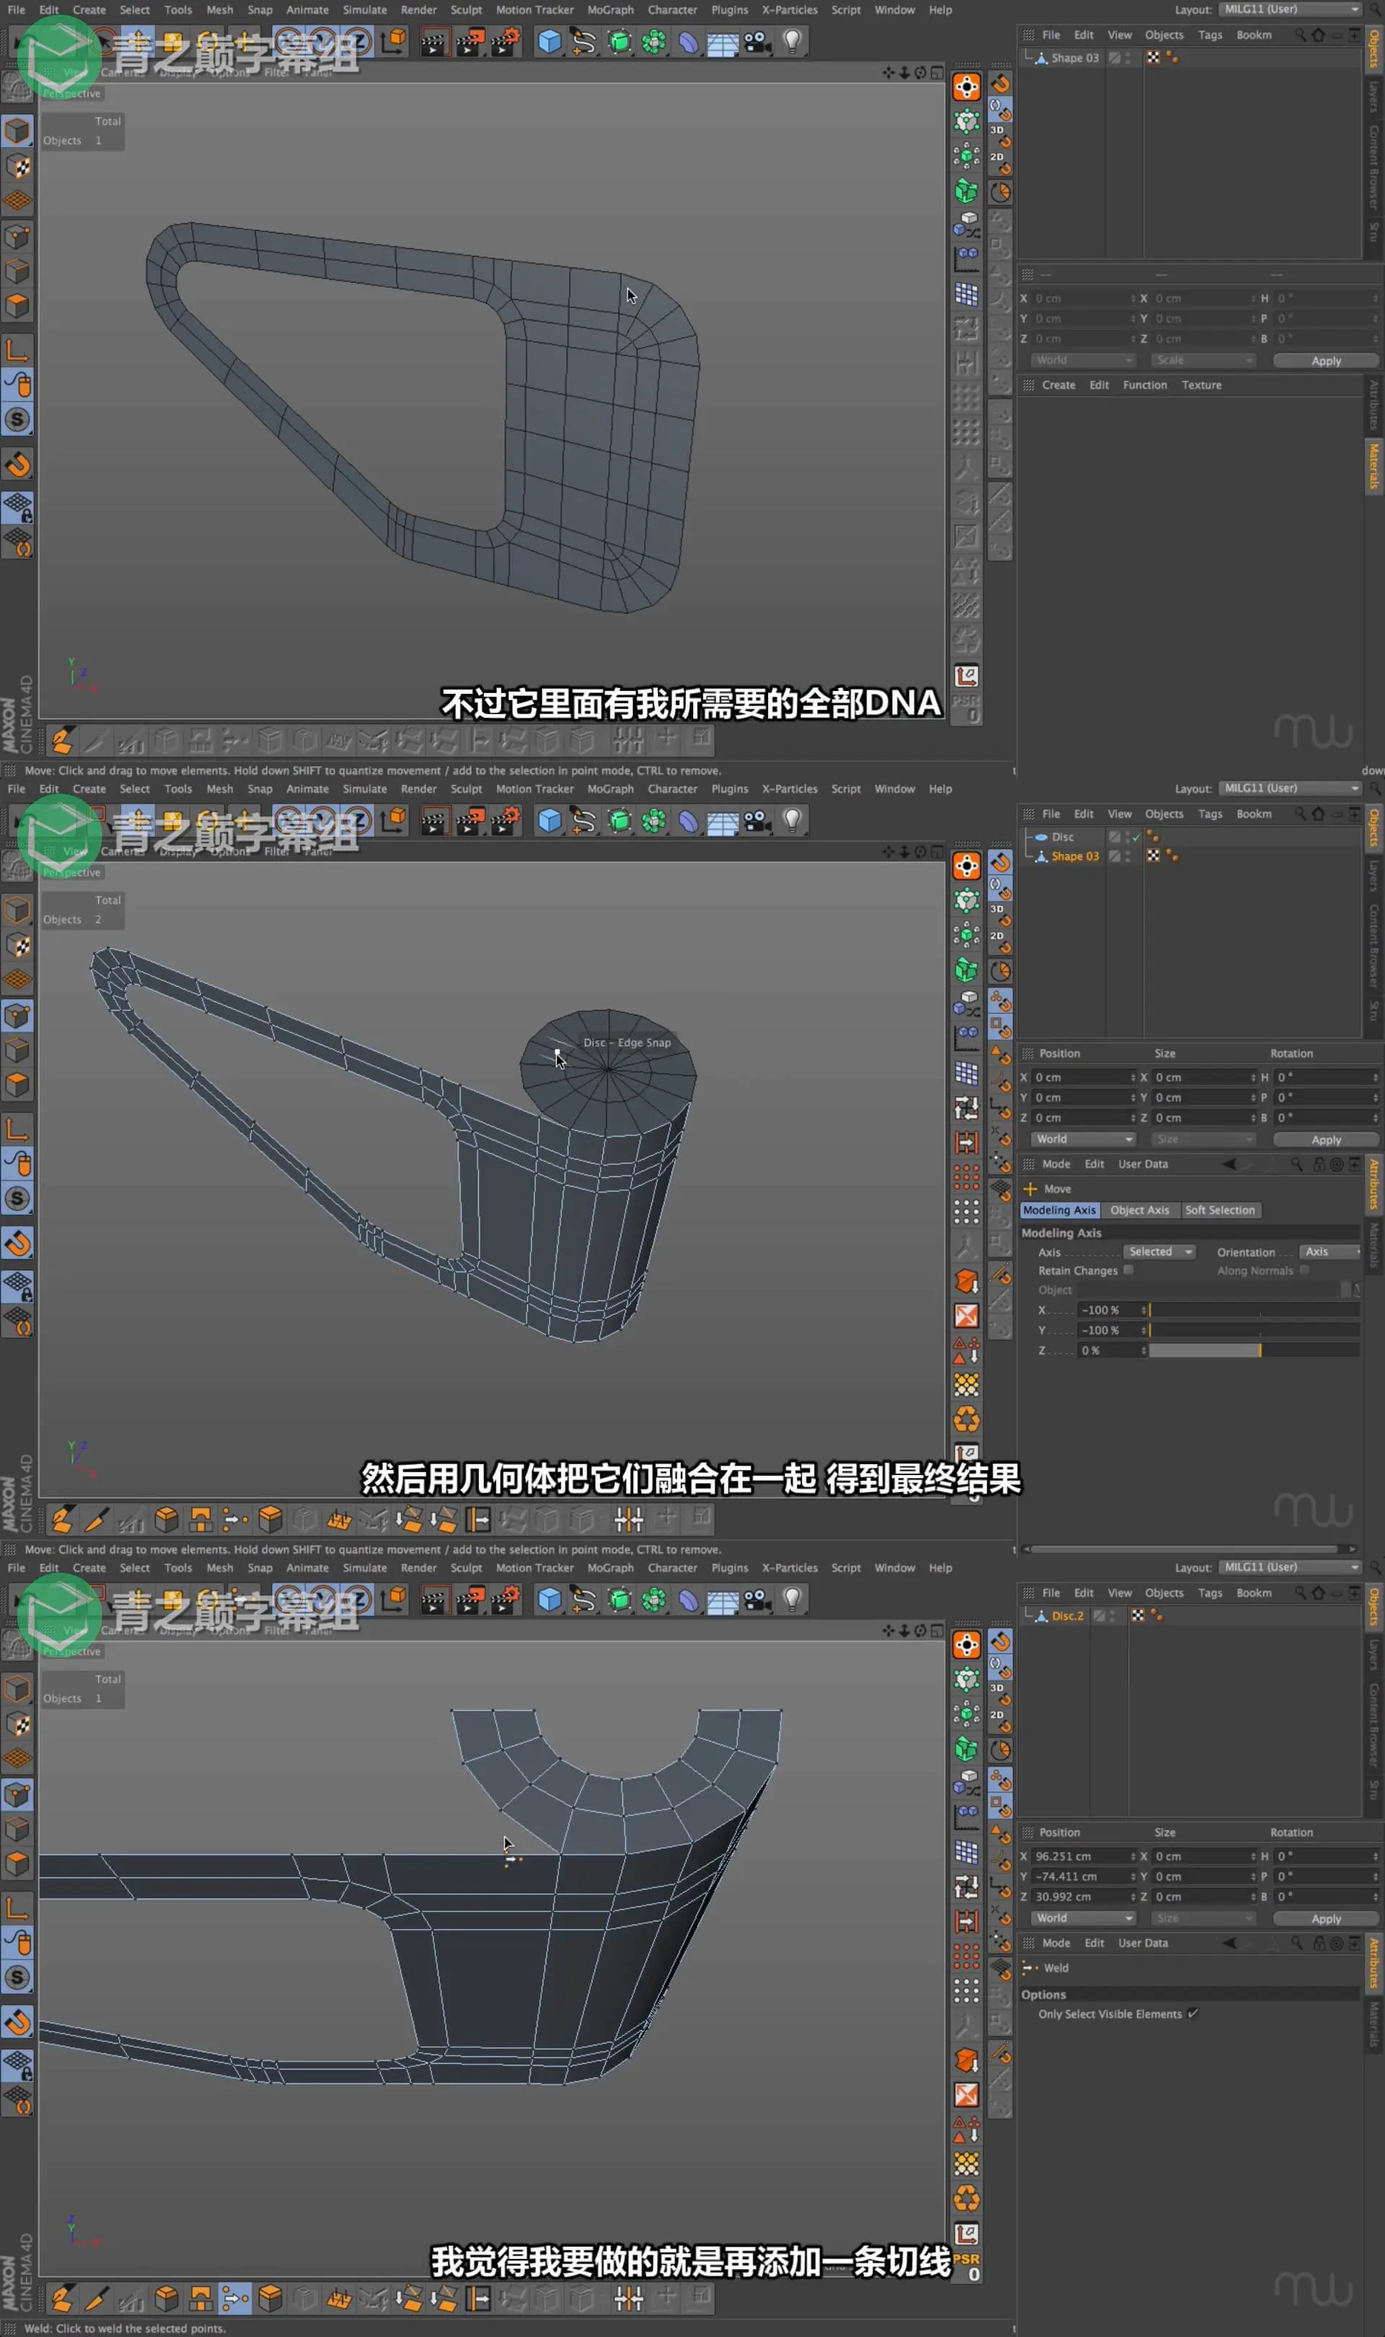This screenshot has height=2337, width=1385.
Task: Open spline pen tool in top frame toolbar
Action: pos(584,41)
